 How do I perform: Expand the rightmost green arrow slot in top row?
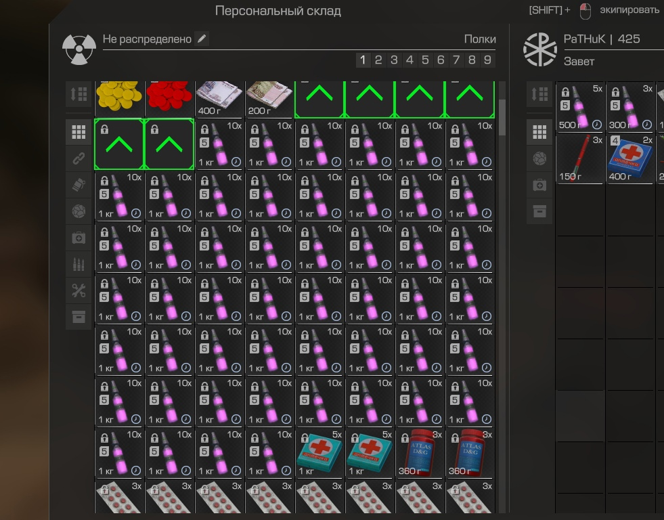tap(470, 96)
